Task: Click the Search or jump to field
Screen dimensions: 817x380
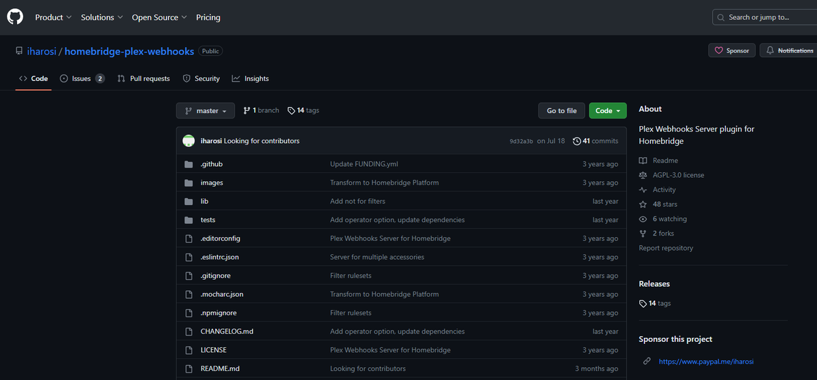Action: coord(764,17)
